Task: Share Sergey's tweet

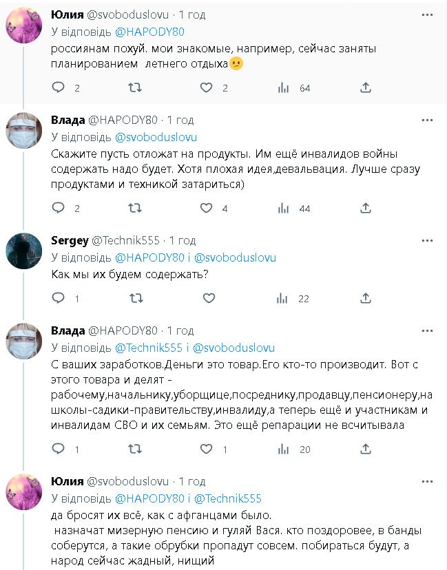Action: point(366,298)
